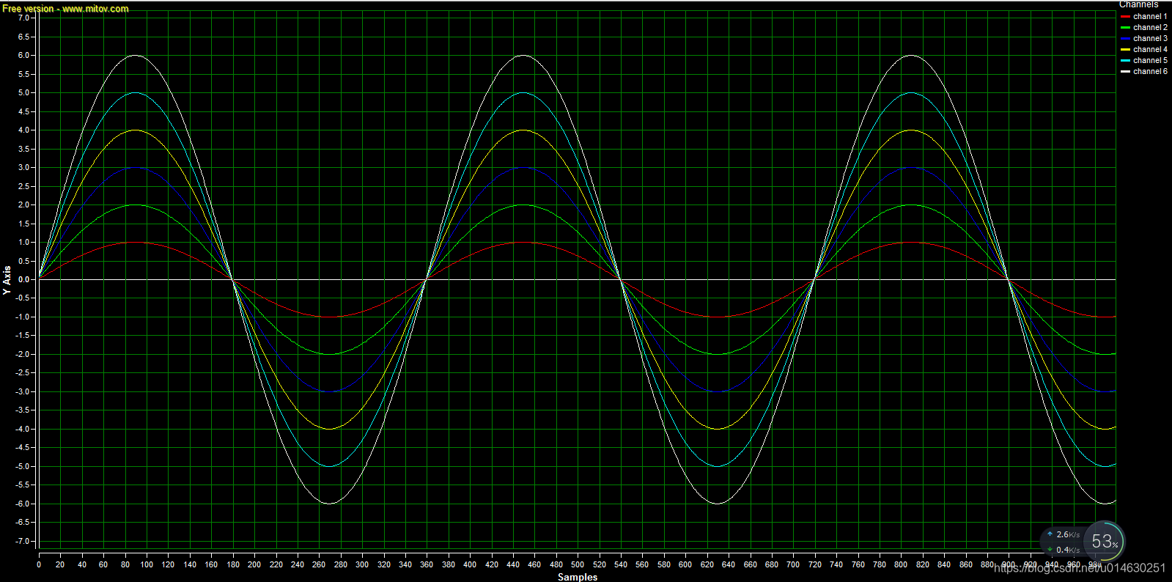Click the 100 tick label on Samples axis
The width and height of the screenshot is (1172, 582).
tap(147, 564)
